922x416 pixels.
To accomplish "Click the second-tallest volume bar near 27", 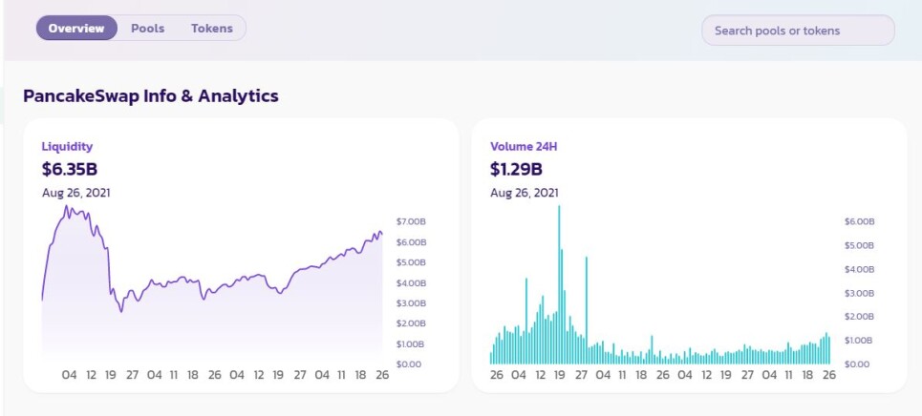I will coord(587,310).
